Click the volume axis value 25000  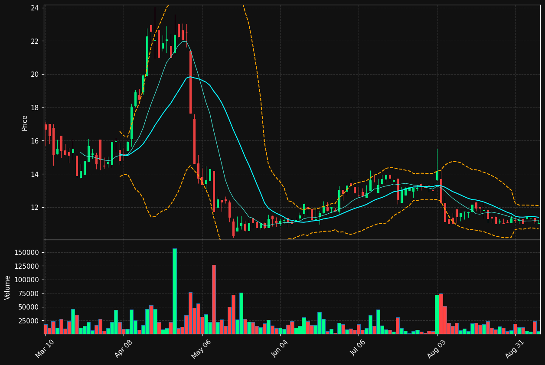(x=29, y=321)
